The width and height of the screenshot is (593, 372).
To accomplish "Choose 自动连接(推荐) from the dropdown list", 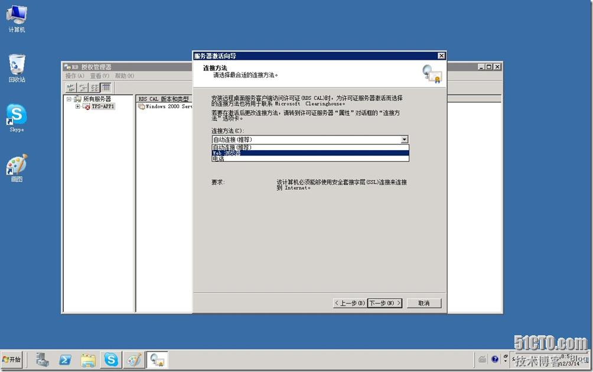I will click(x=310, y=147).
